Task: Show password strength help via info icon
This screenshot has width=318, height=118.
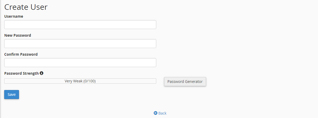Action: (41, 73)
